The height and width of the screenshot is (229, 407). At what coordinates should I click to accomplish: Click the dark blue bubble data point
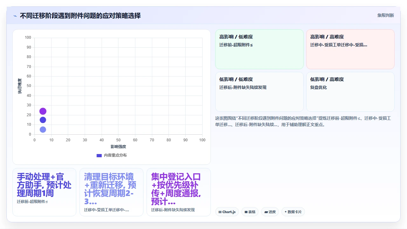[x=43, y=120]
